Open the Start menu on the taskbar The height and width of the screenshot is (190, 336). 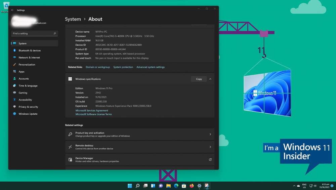pos(130,186)
